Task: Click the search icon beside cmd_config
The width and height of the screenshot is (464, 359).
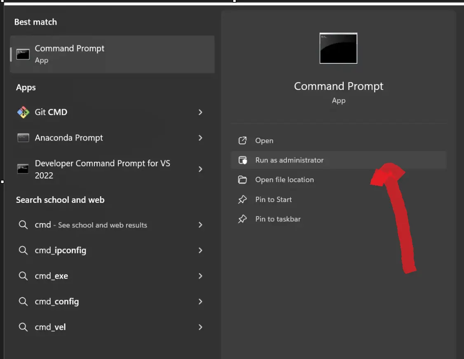Action: click(23, 301)
